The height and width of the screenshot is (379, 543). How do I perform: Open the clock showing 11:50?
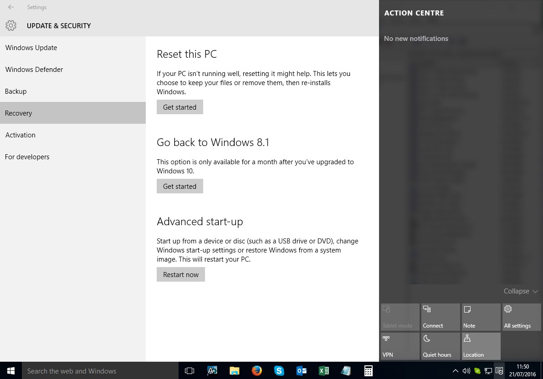(x=522, y=370)
